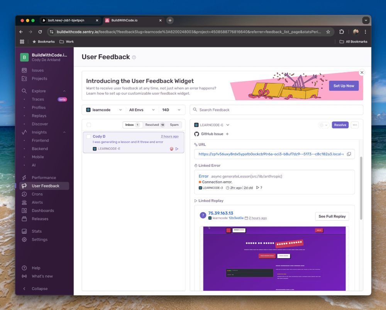Click the feedback detail scrollbar
Image resolution: width=386 pixels, height=310 pixels.
pos(361,188)
